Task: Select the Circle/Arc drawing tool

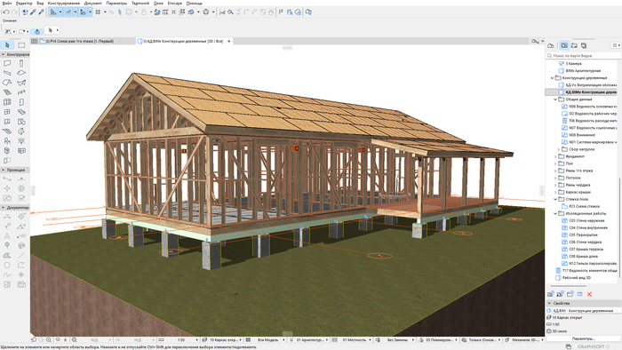Action: click(x=7, y=265)
